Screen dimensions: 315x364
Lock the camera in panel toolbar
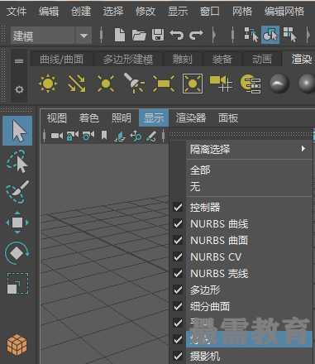coord(73,136)
